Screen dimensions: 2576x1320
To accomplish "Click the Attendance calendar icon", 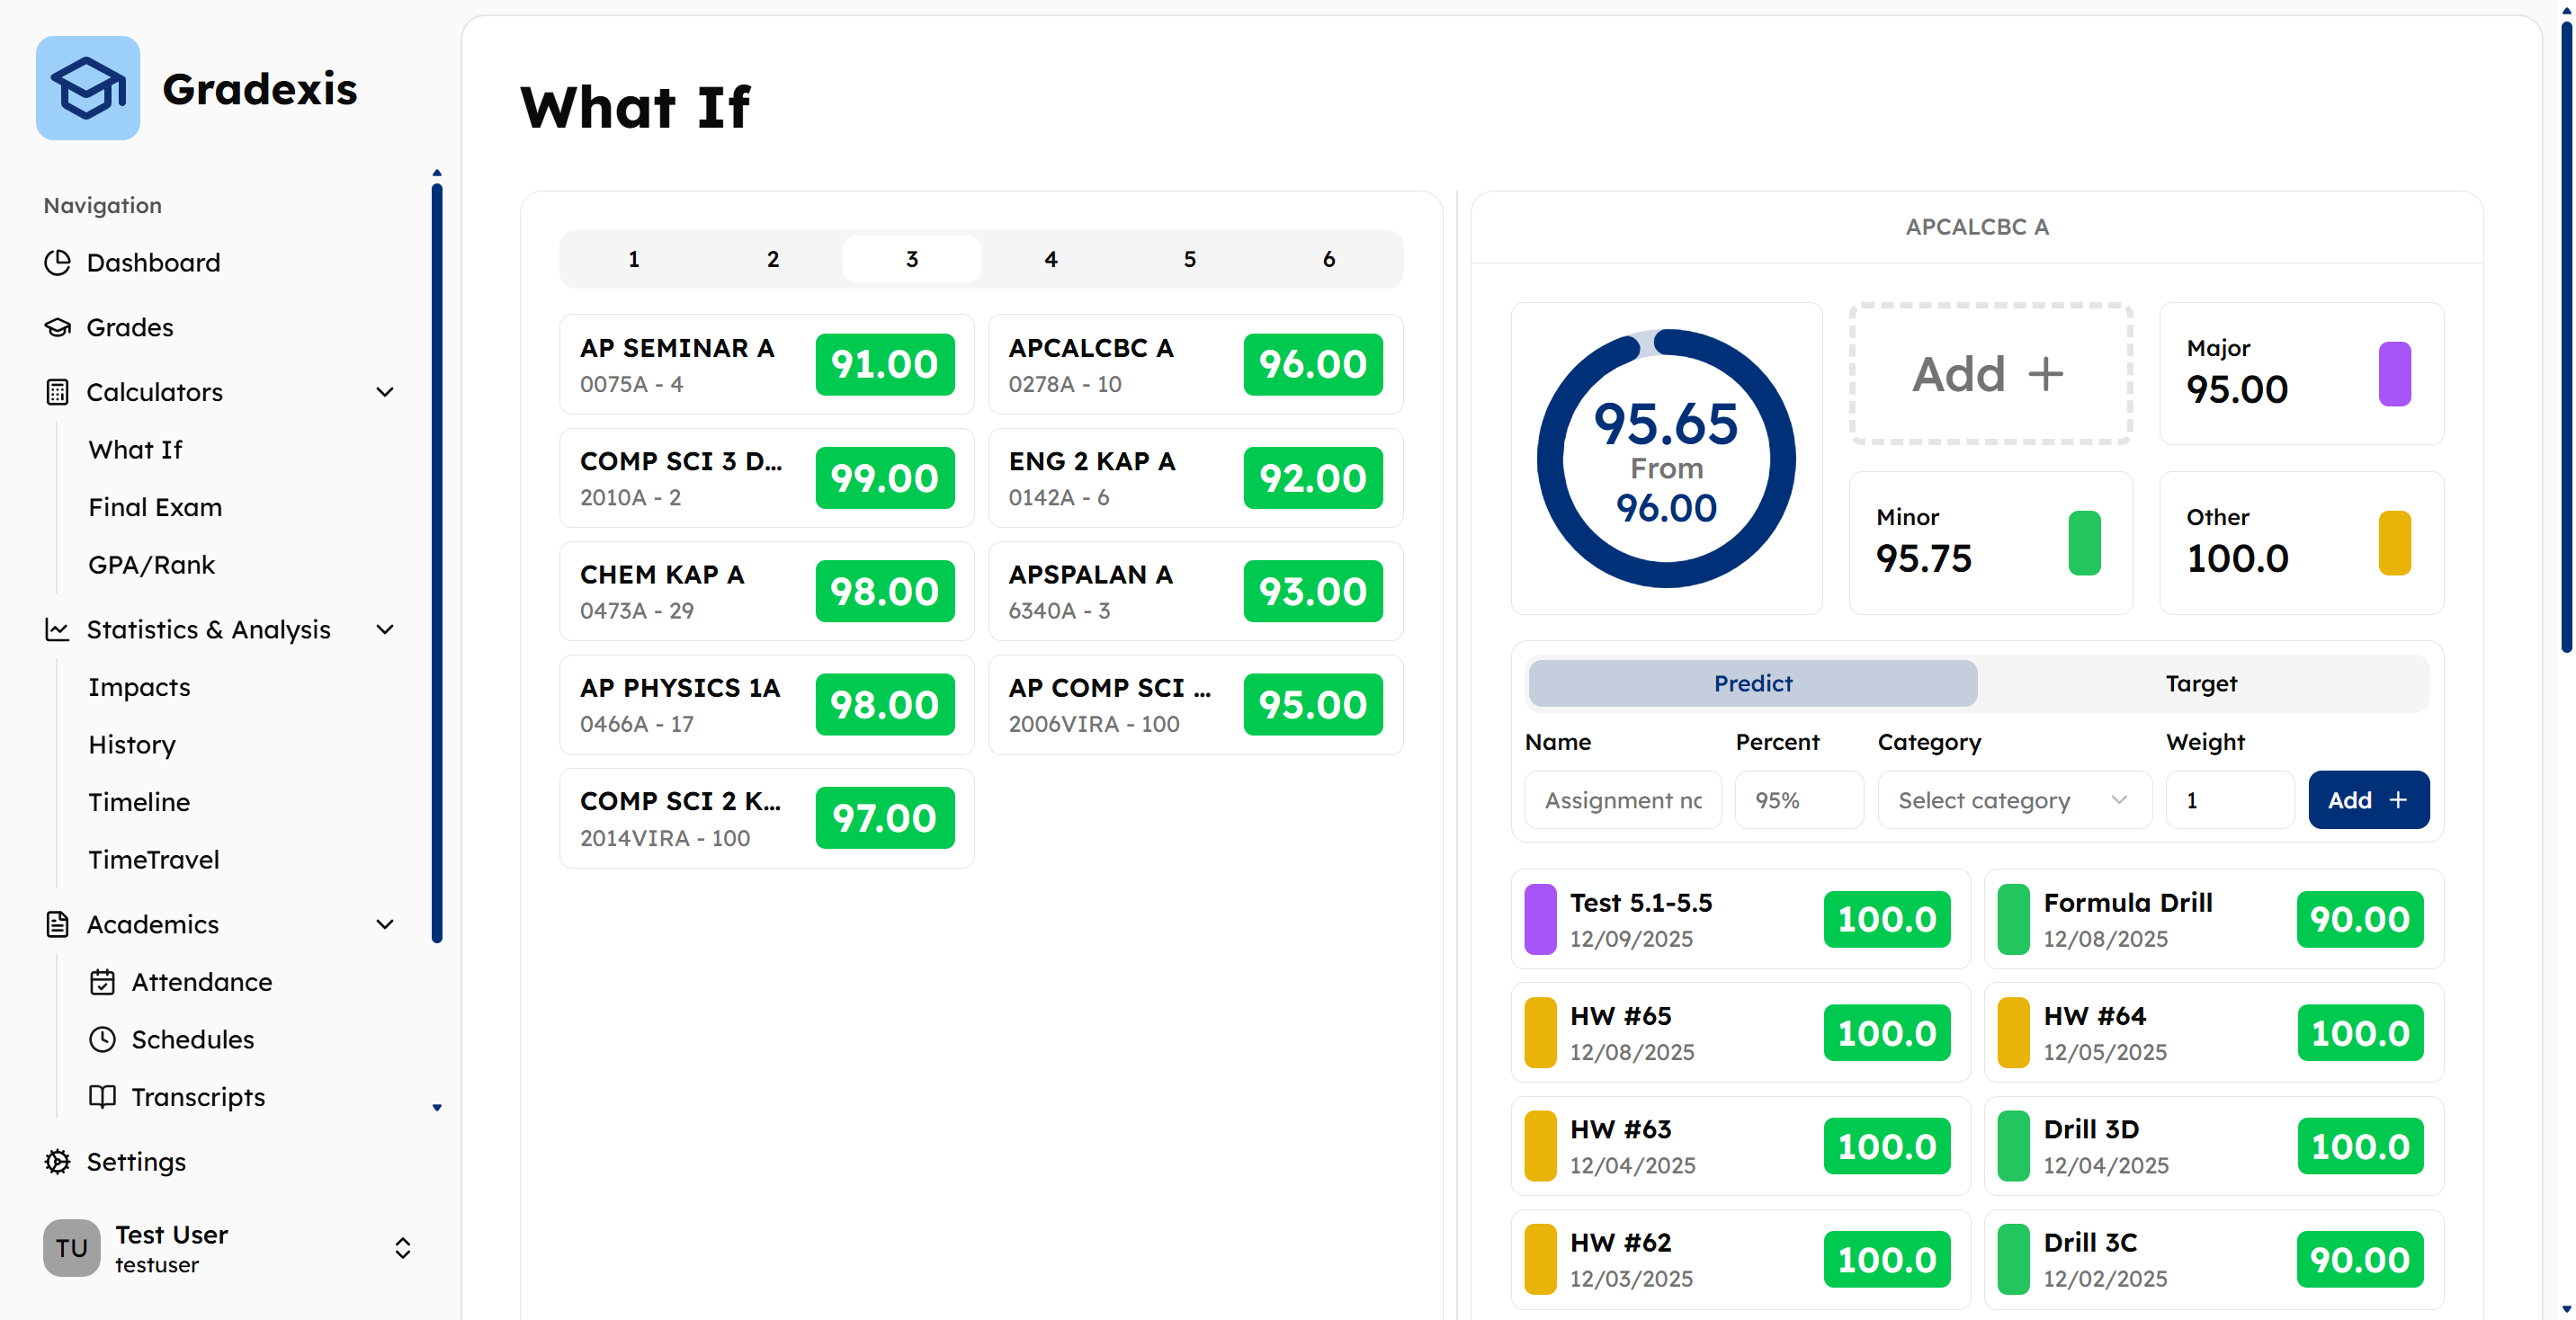I will [x=102, y=982].
